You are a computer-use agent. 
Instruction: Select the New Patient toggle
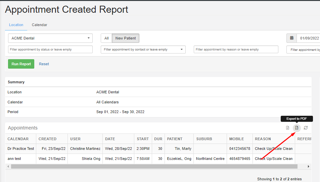click(x=126, y=38)
